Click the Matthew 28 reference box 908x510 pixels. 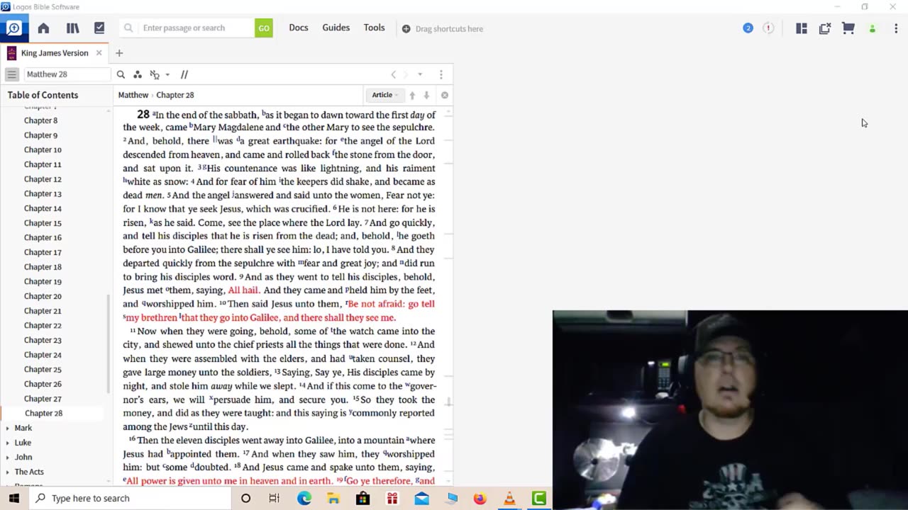(x=67, y=74)
